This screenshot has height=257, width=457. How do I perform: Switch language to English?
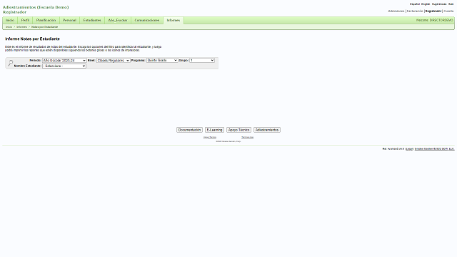426,4
